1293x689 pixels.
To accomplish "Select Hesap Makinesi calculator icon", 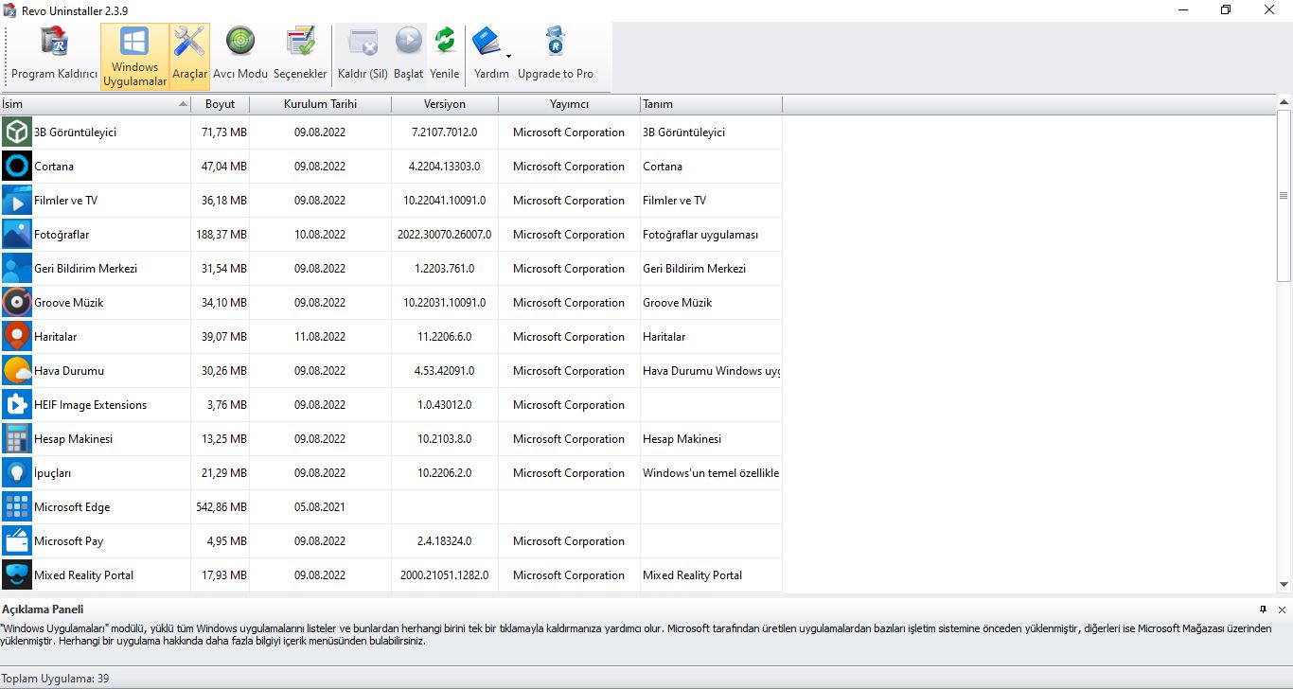I will [x=17, y=439].
